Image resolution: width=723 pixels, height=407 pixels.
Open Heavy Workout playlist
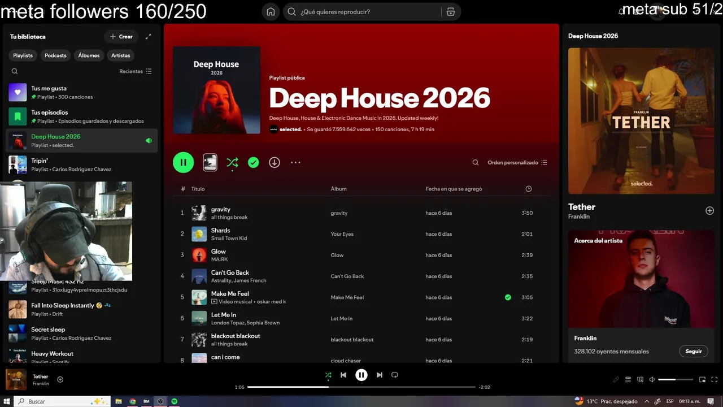[x=82, y=357]
